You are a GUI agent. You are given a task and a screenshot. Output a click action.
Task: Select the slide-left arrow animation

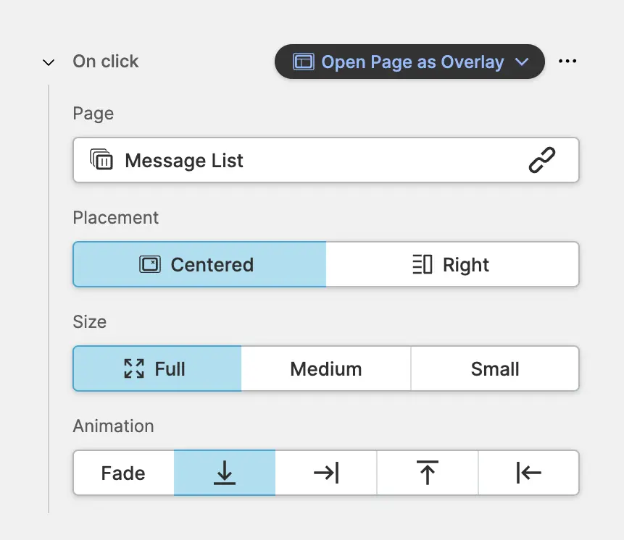(528, 473)
